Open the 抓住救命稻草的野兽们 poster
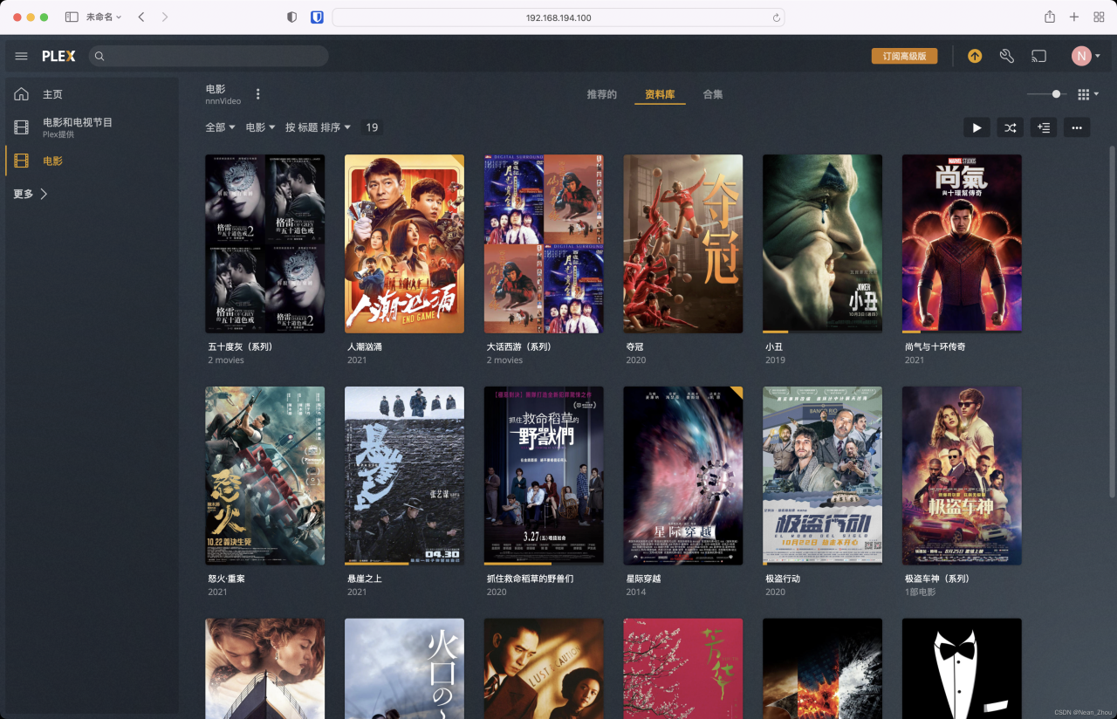 [x=544, y=476]
